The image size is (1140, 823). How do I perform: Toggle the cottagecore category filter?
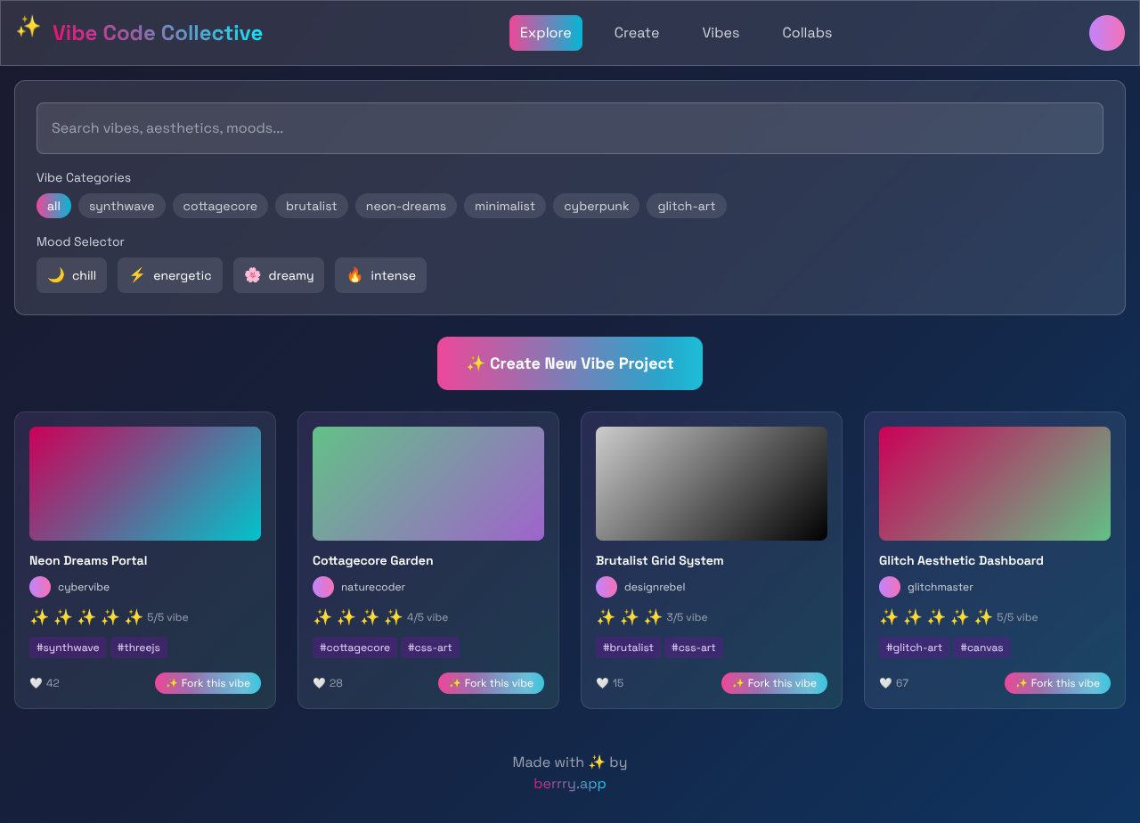pos(220,206)
